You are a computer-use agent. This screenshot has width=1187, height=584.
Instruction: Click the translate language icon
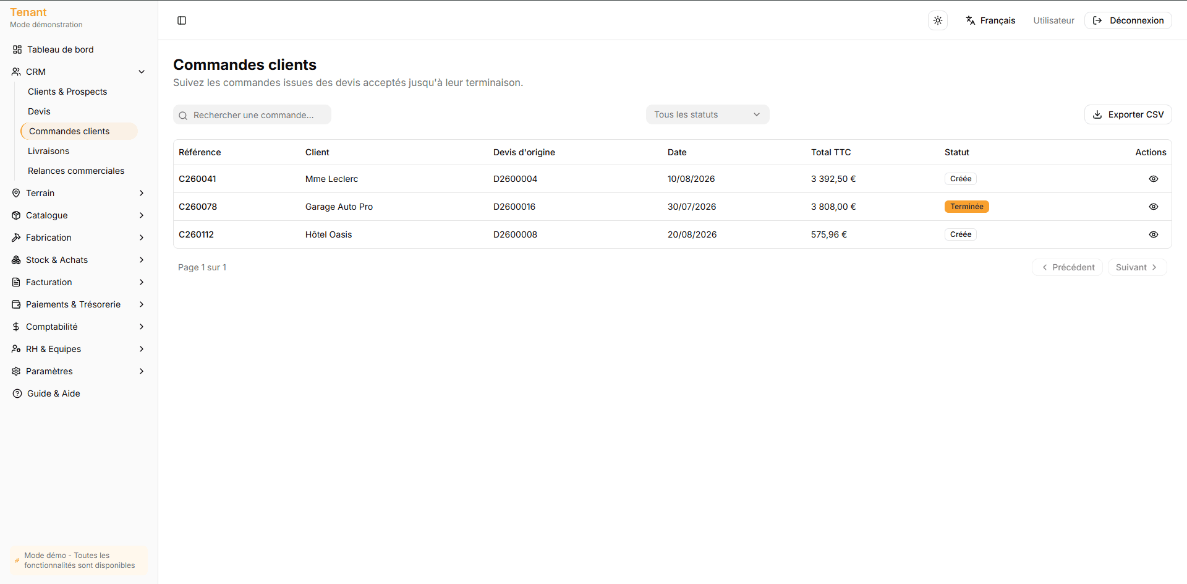[x=971, y=20]
